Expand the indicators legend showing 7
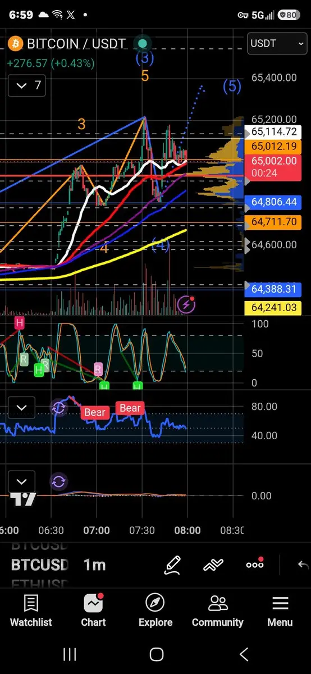This screenshot has height=674, width=311. (x=28, y=85)
